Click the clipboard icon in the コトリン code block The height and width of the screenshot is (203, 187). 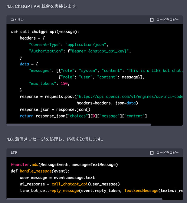coord(152,20)
